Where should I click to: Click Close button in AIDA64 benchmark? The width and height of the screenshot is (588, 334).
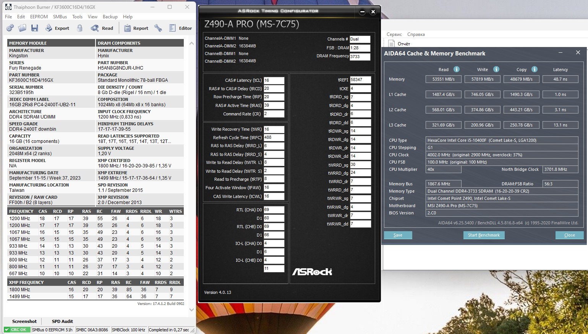pos(569,235)
